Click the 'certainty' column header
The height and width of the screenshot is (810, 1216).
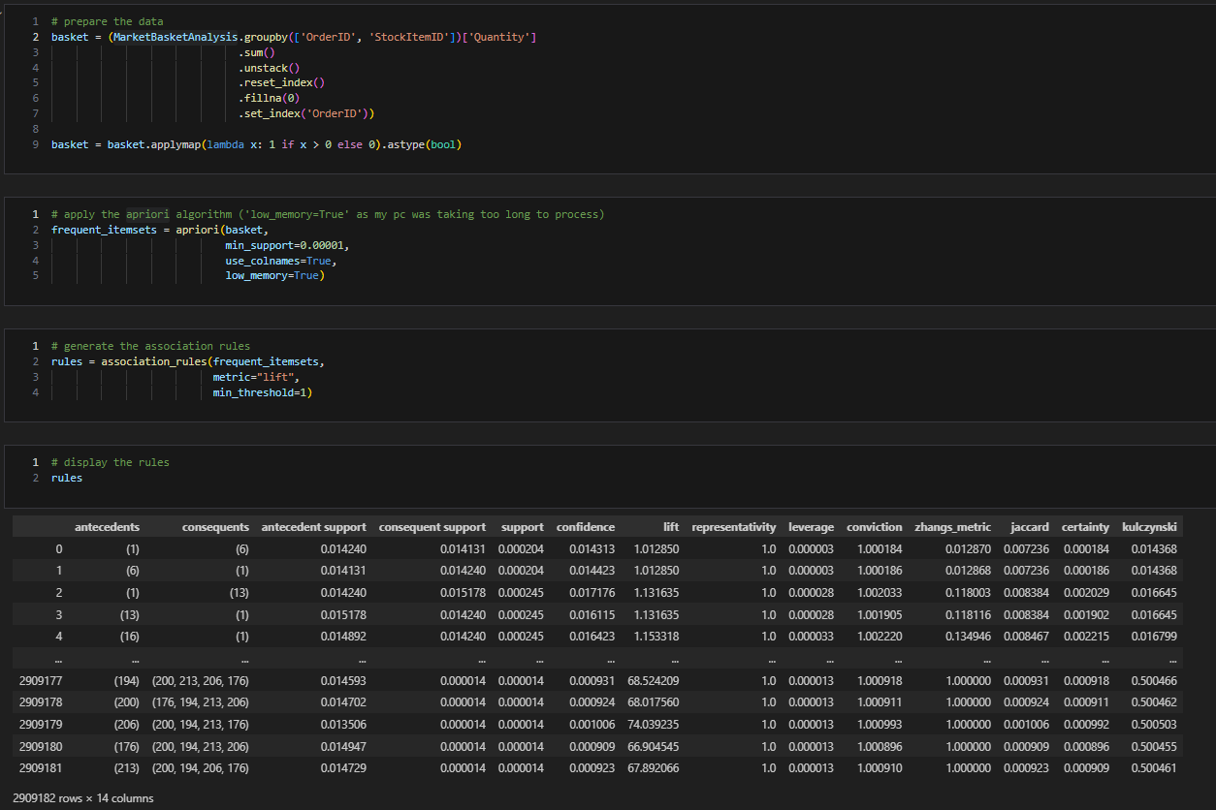coord(1086,527)
